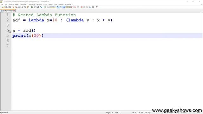Click 'length : 95' status entry
Screen dimensions: 203x114
coord(109,113)
